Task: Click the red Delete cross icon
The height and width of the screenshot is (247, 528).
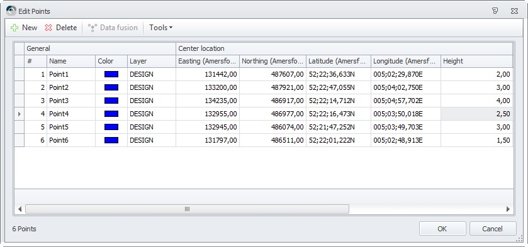Action: coord(48,28)
